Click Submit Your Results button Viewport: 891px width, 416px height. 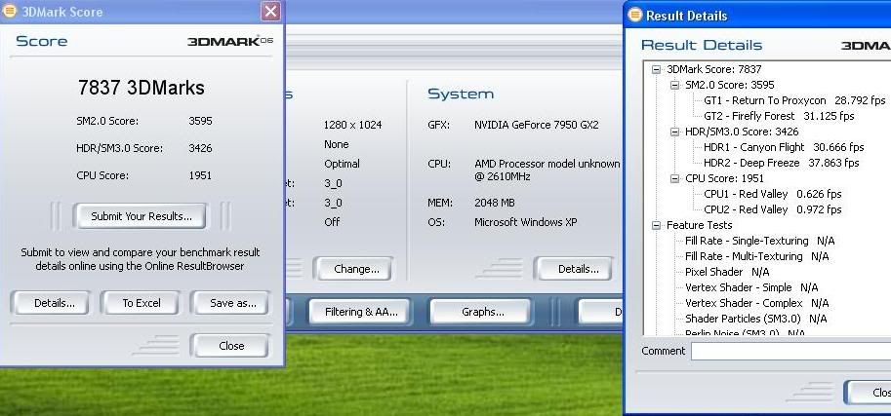tap(141, 216)
